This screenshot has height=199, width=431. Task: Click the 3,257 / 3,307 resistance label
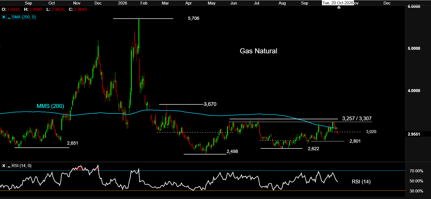tap(357, 118)
